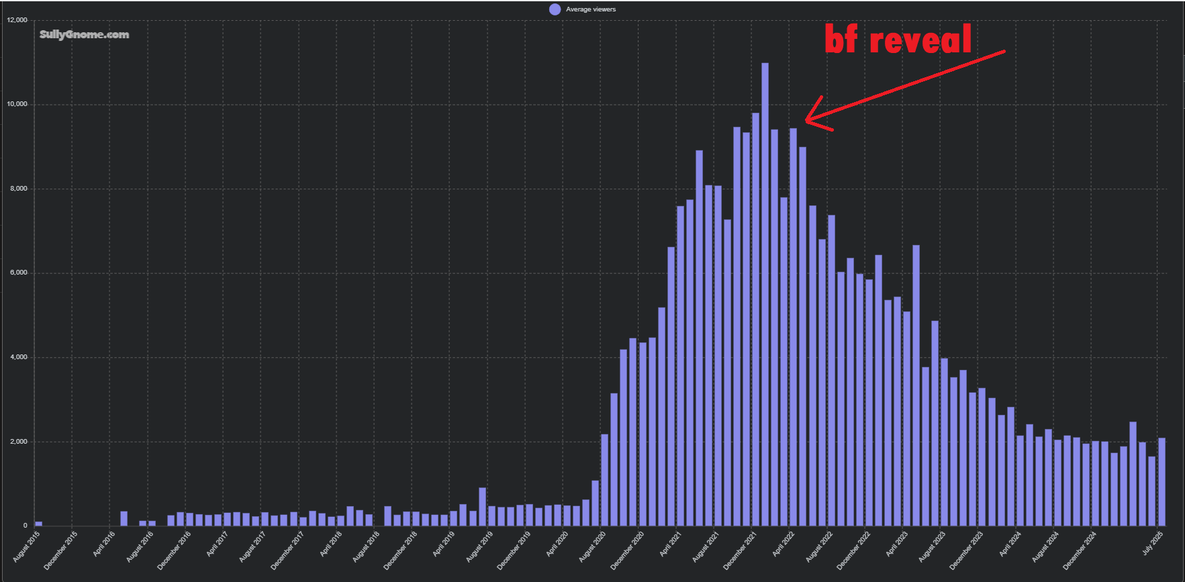Click the April 2019 axis label
Screen dimensions: 1185x582
(444, 543)
